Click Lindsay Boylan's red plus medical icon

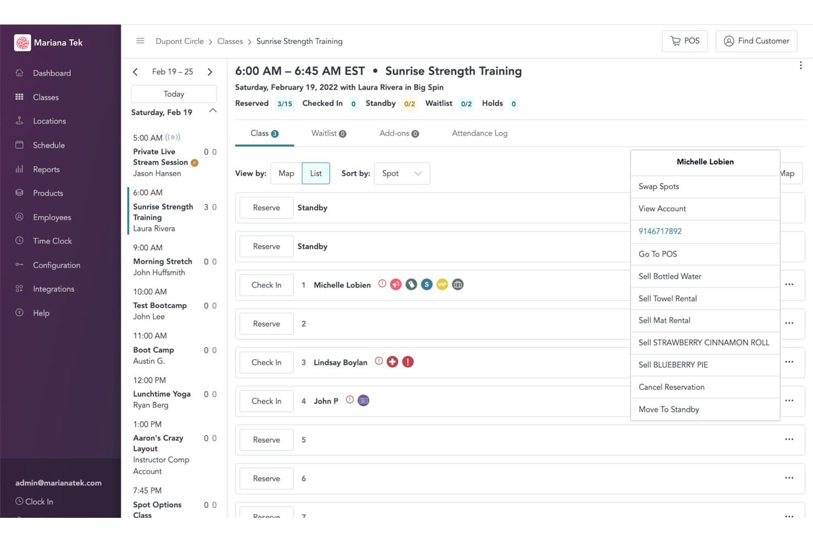click(392, 362)
